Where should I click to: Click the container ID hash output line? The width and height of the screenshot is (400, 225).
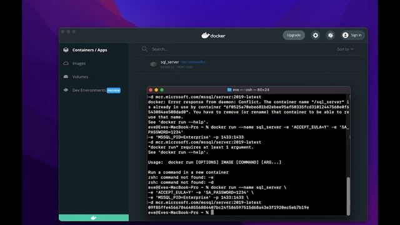(x=228, y=207)
